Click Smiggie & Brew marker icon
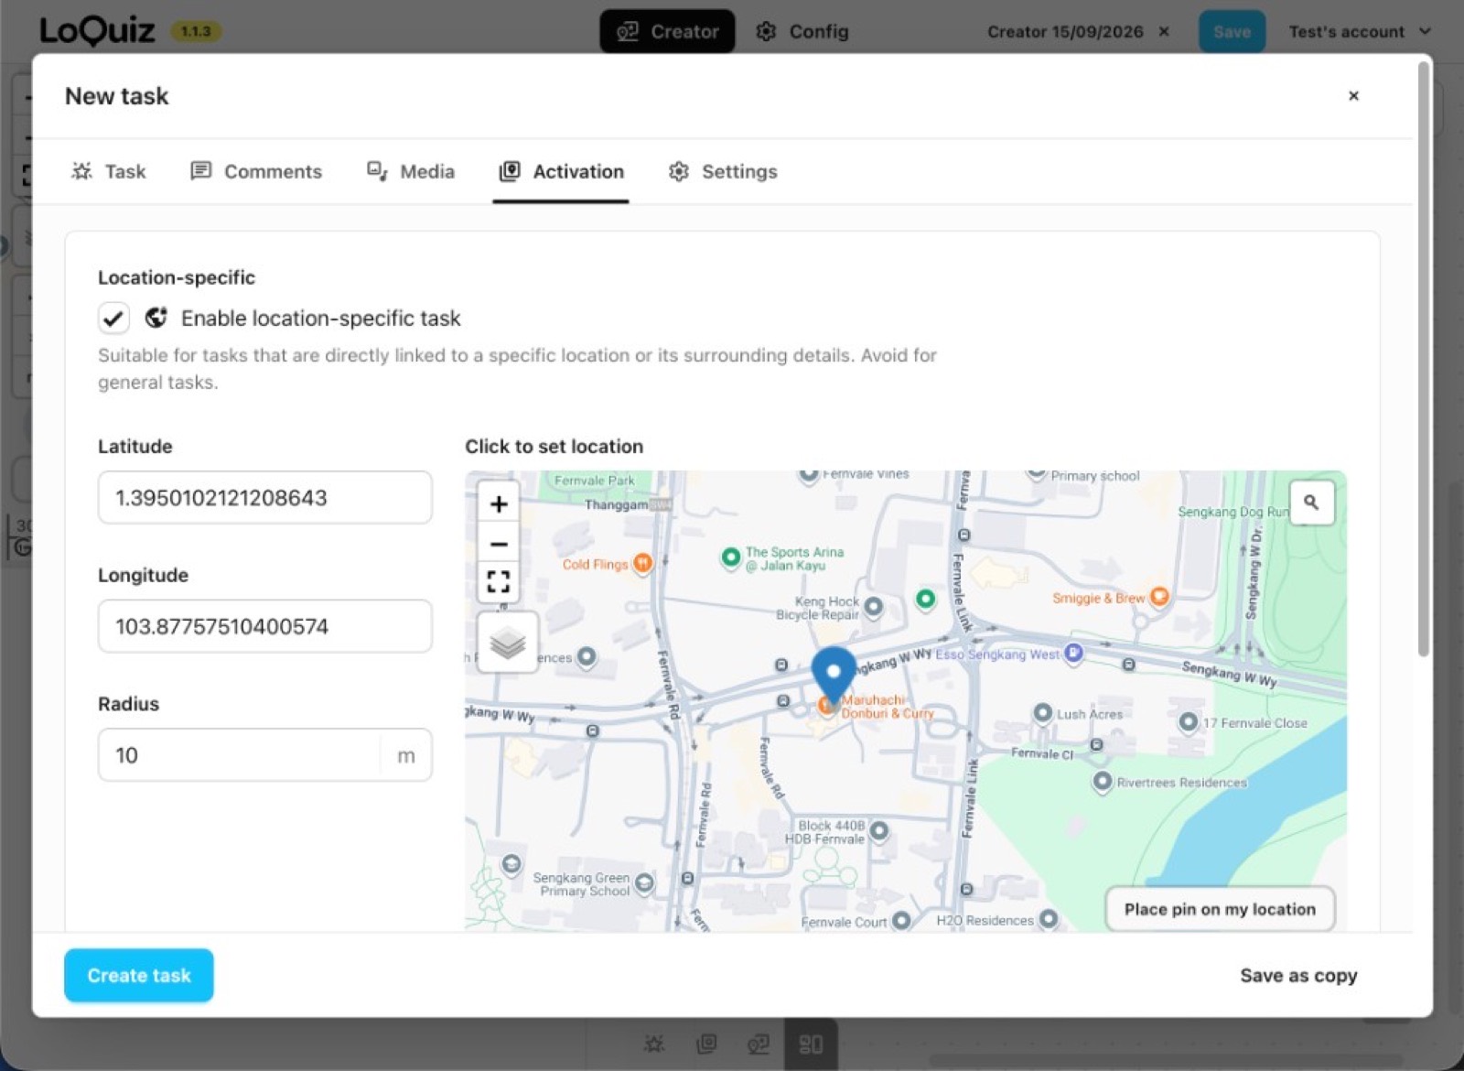This screenshot has height=1071, width=1464. [1159, 597]
